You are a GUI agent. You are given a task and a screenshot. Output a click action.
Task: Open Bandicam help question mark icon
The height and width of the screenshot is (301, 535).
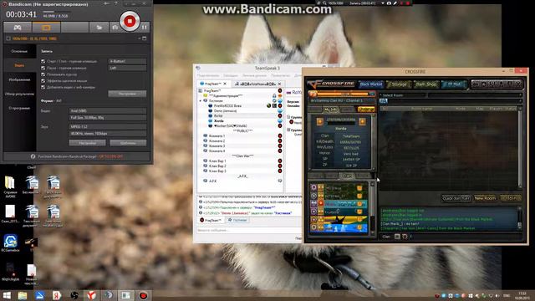pyautogui.click(x=115, y=3)
